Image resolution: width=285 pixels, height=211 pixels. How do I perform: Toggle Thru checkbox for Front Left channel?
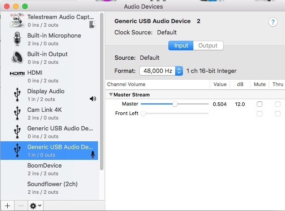tap(278, 114)
